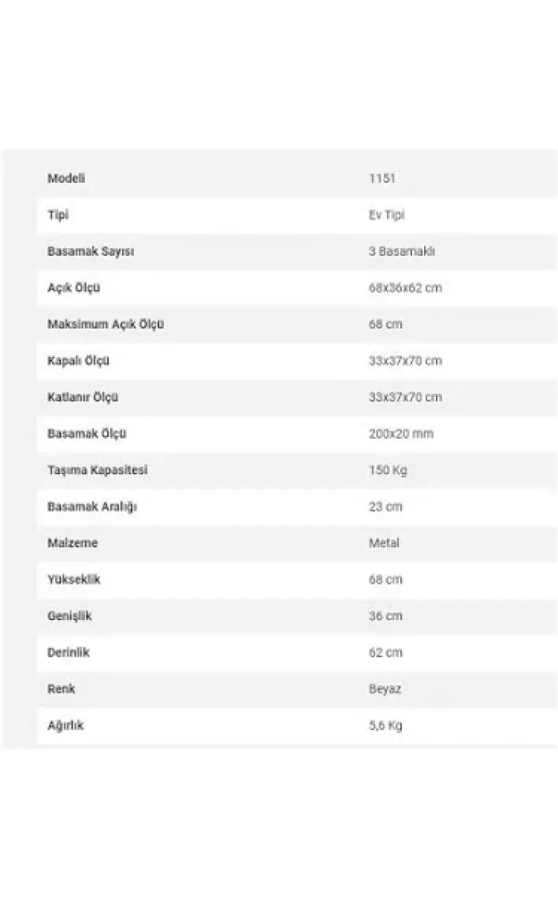558x898 pixels.
Task: Select the Beyaz color value
Action: click(x=385, y=688)
